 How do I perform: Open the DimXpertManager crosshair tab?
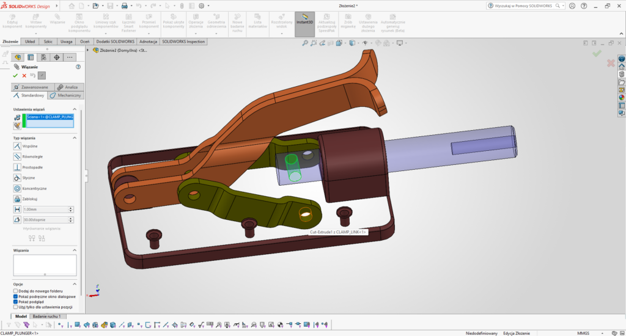click(x=57, y=57)
